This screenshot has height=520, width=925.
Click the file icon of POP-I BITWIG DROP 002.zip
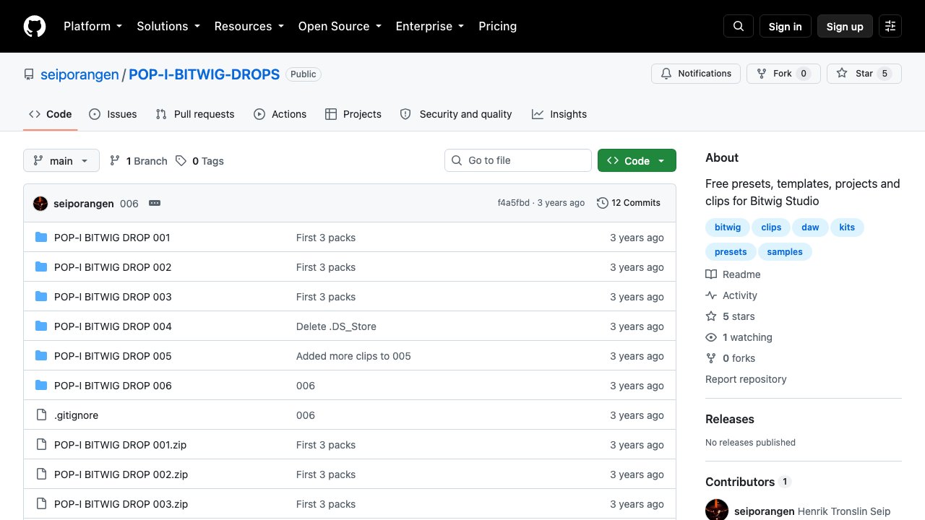pos(41,474)
